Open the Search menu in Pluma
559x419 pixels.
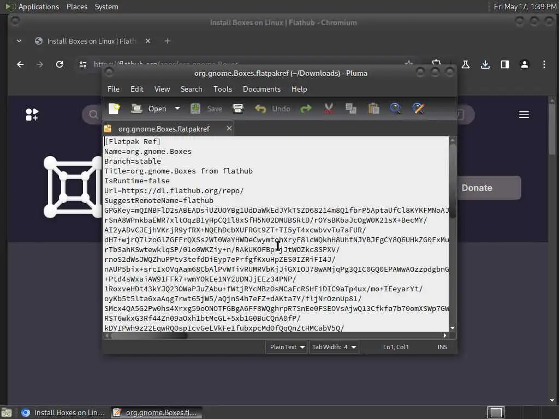191,89
